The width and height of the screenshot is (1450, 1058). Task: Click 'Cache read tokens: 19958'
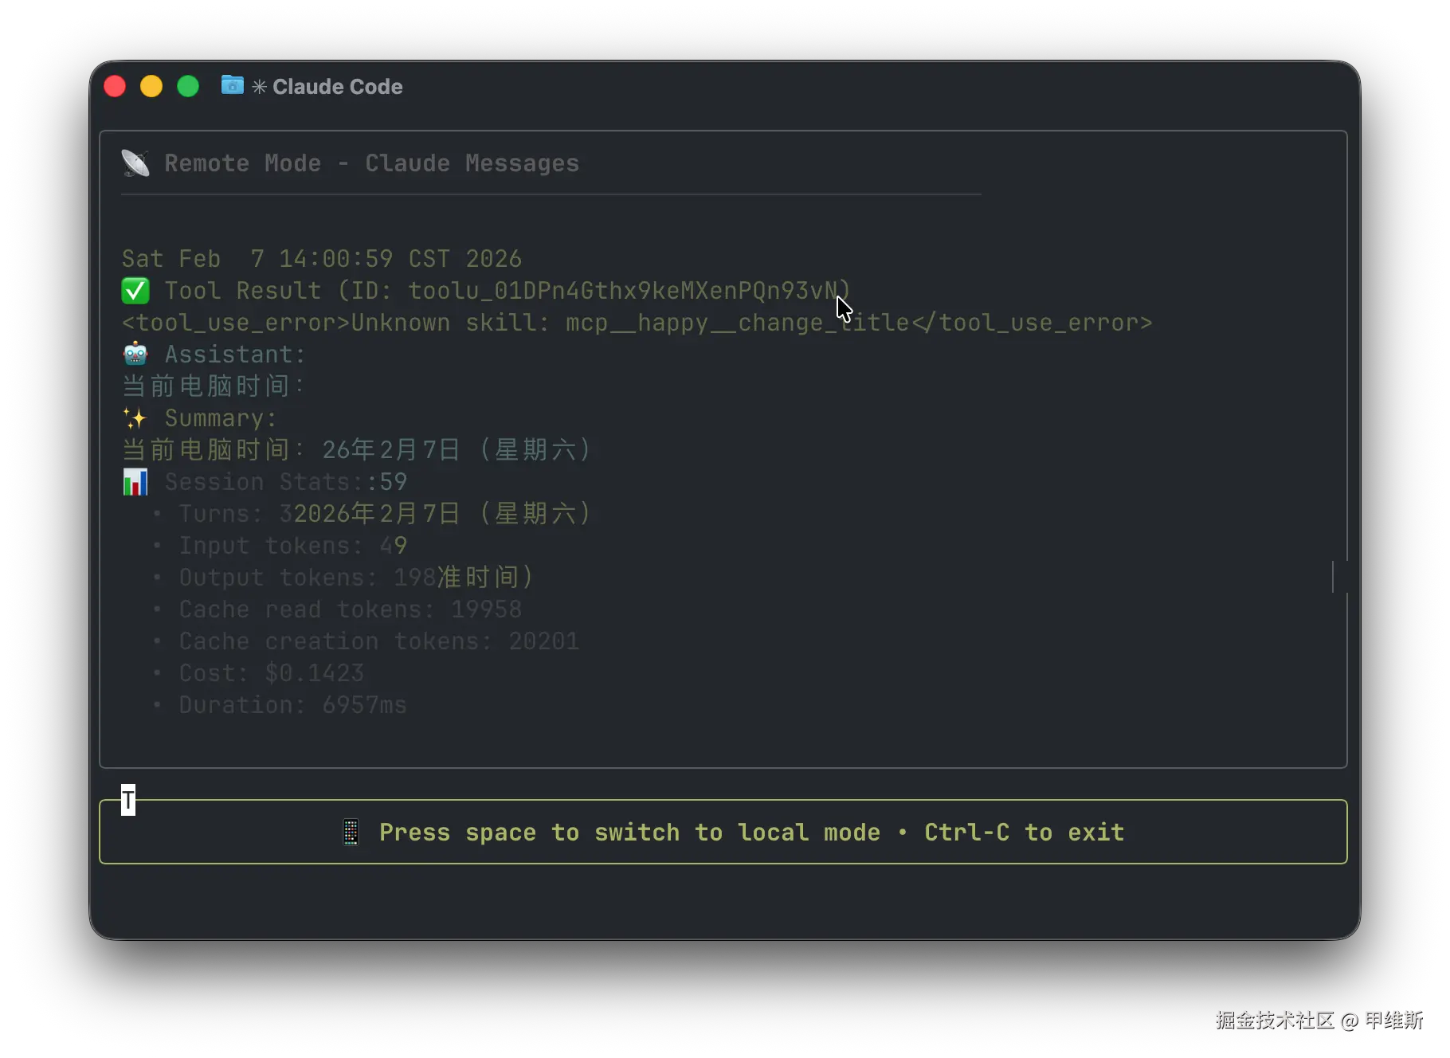351,609
